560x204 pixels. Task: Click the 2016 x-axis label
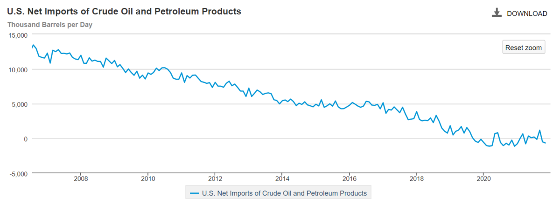(x=350, y=178)
